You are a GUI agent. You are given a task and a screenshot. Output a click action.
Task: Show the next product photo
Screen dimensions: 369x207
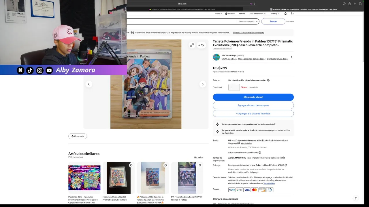tap(203, 84)
